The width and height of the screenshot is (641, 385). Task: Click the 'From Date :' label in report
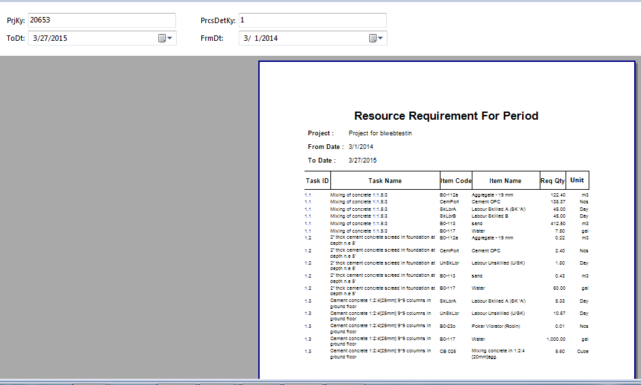tap(326, 146)
